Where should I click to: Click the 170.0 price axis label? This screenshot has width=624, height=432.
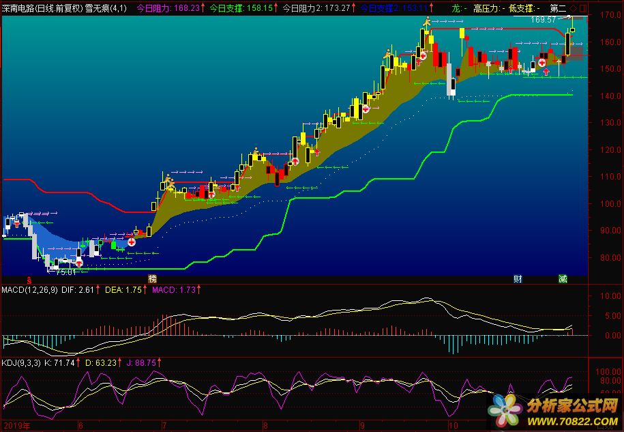coord(610,15)
